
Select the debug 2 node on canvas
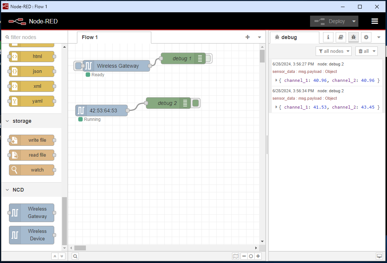168,103
